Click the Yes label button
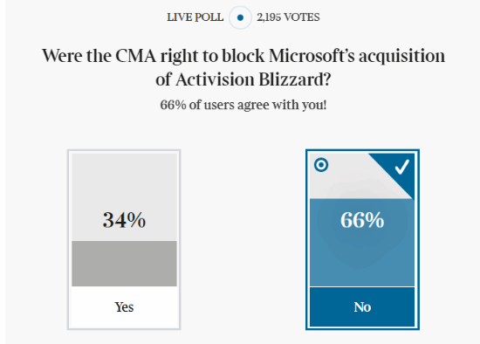This screenshot has height=344, width=480. click(124, 307)
